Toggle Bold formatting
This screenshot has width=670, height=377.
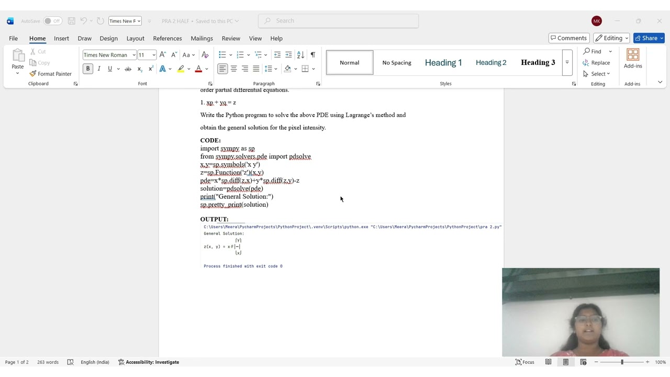[88, 69]
